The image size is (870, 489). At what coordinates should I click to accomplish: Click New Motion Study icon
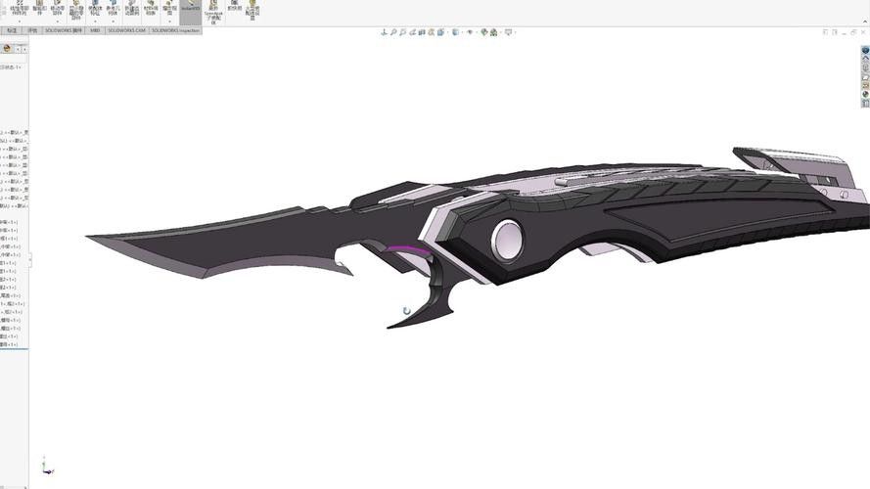pyautogui.click(x=131, y=8)
